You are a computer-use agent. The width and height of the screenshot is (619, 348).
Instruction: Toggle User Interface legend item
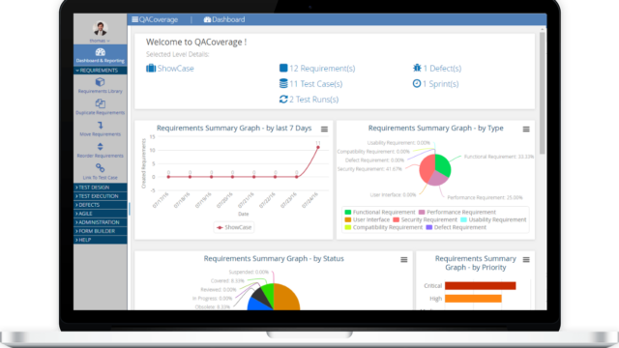(368, 219)
